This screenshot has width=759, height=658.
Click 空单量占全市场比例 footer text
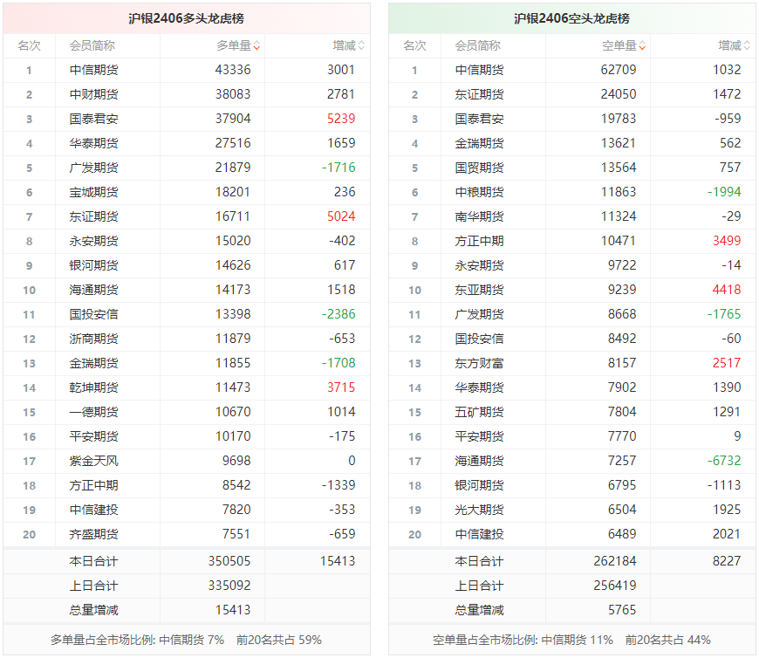[x=571, y=640]
